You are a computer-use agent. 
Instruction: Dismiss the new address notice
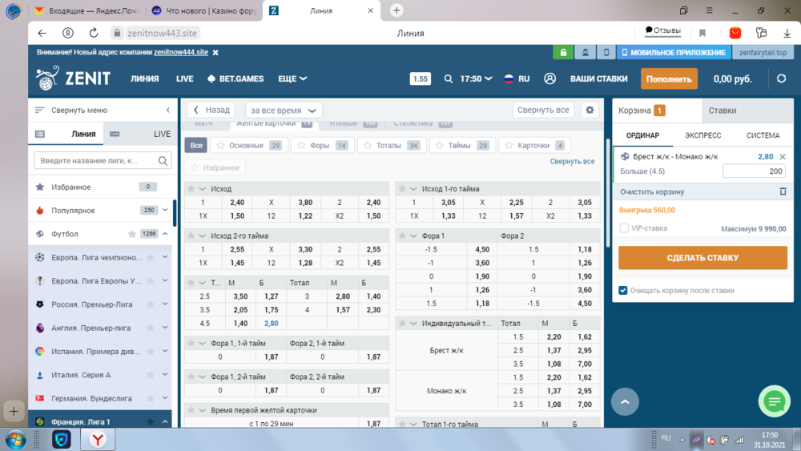(215, 53)
